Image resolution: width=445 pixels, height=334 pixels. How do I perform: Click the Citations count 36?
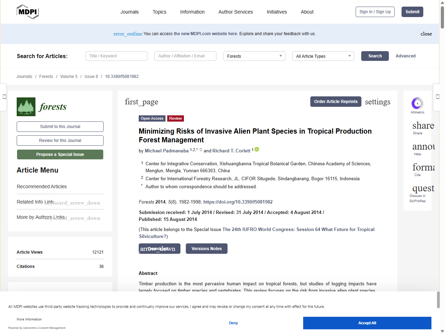coord(101,267)
